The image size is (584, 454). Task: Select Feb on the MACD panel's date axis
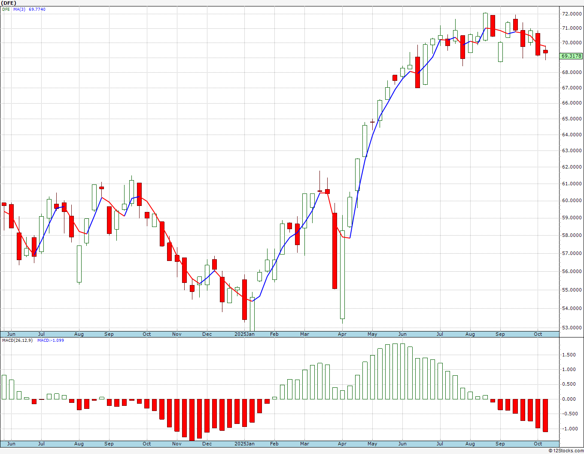pyautogui.click(x=274, y=444)
